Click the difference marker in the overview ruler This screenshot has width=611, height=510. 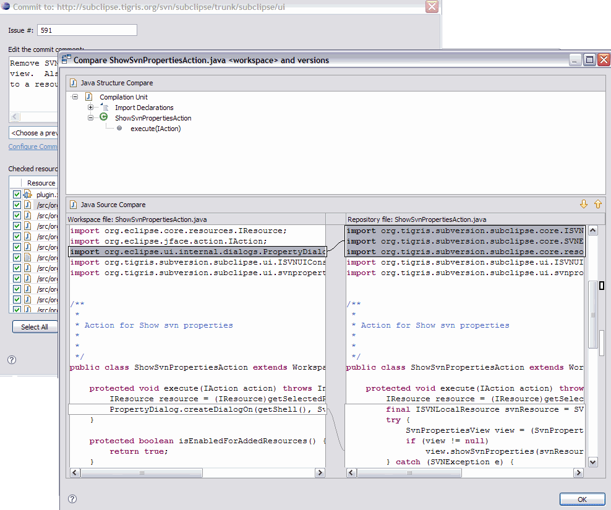602,286
